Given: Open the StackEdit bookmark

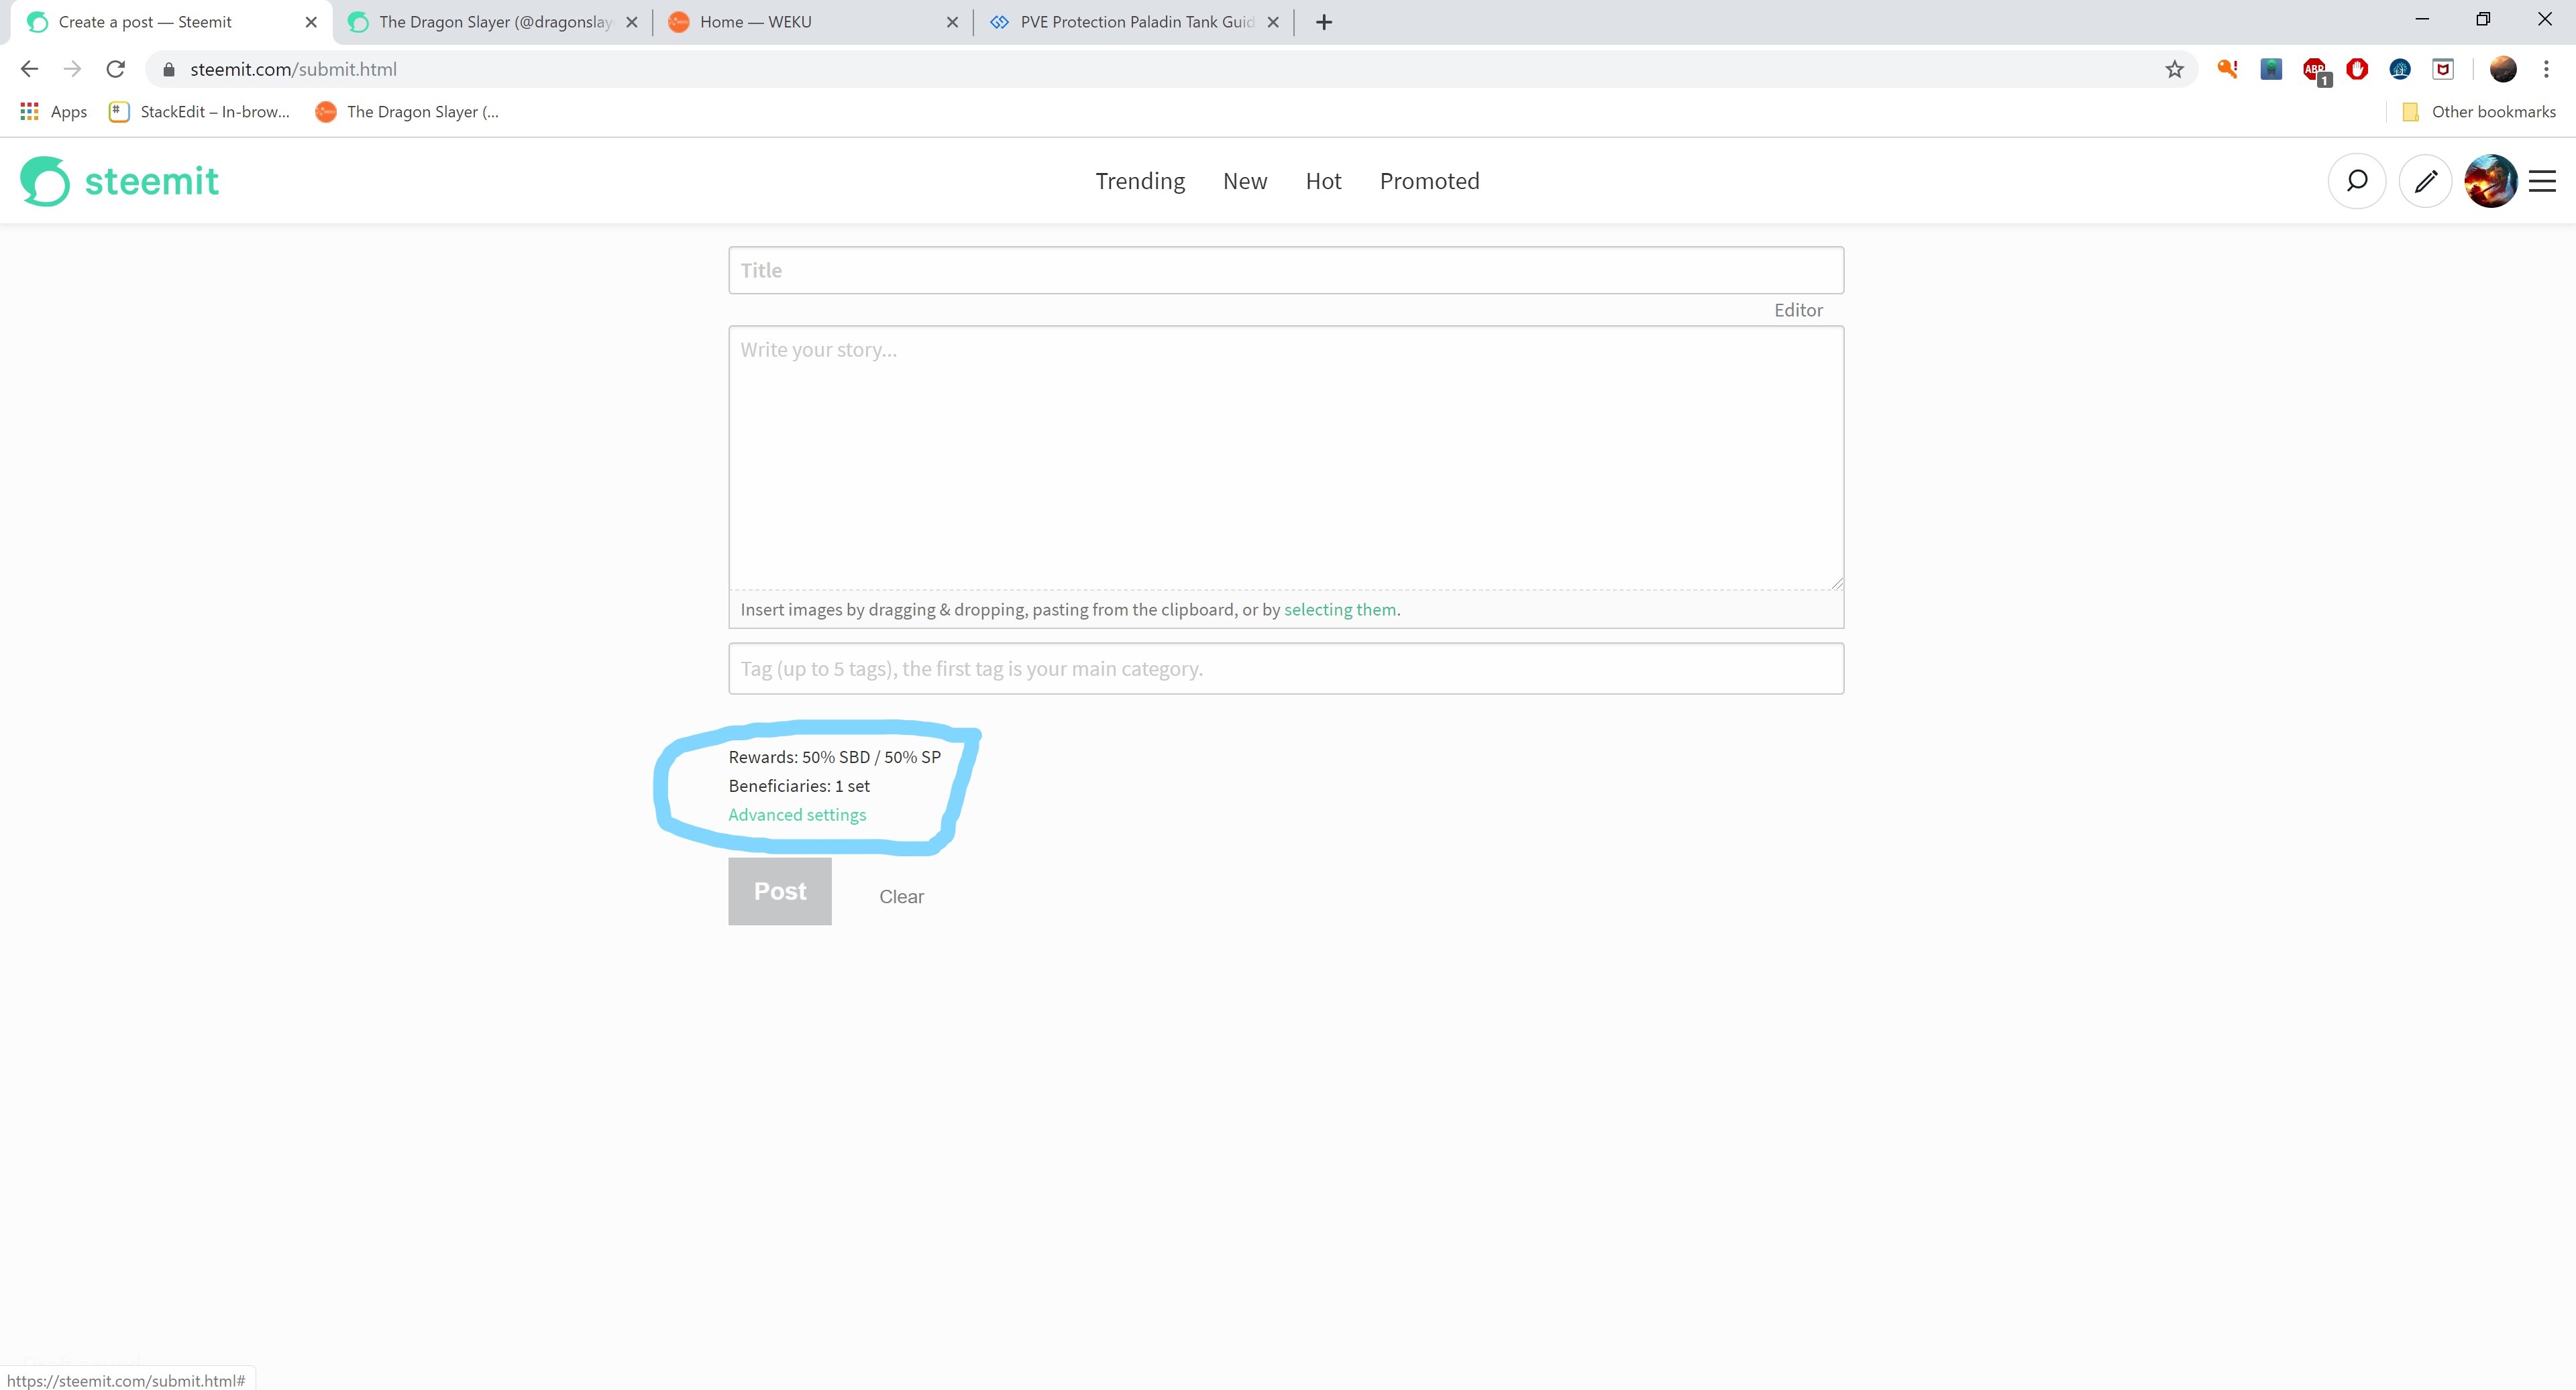Looking at the screenshot, I should 200,112.
